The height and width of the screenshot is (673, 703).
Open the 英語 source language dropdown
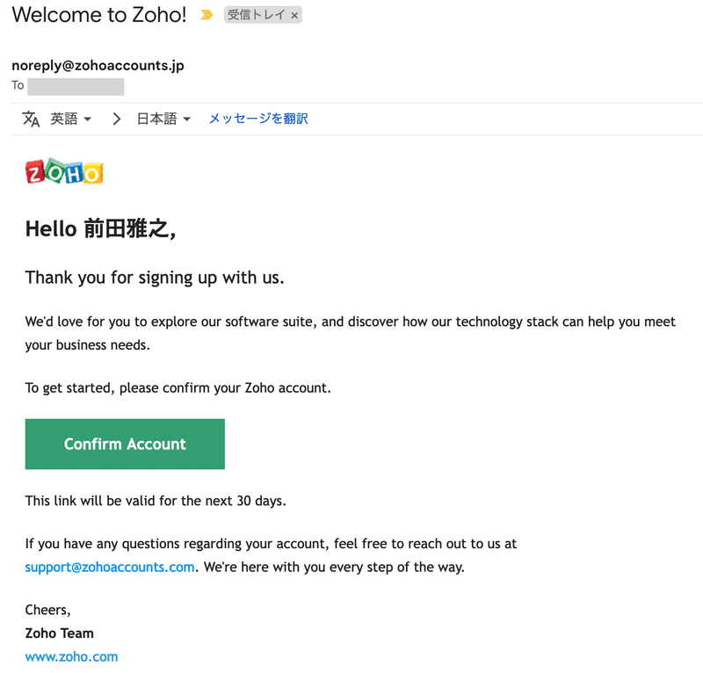(70, 119)
